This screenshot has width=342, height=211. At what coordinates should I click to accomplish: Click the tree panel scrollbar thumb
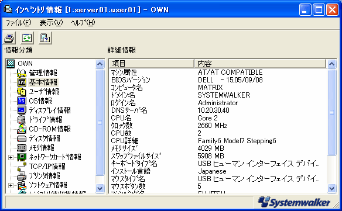click(x=100, y=122)
